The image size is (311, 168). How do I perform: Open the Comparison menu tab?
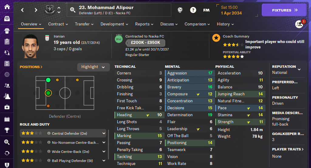[x=197, y=24]
